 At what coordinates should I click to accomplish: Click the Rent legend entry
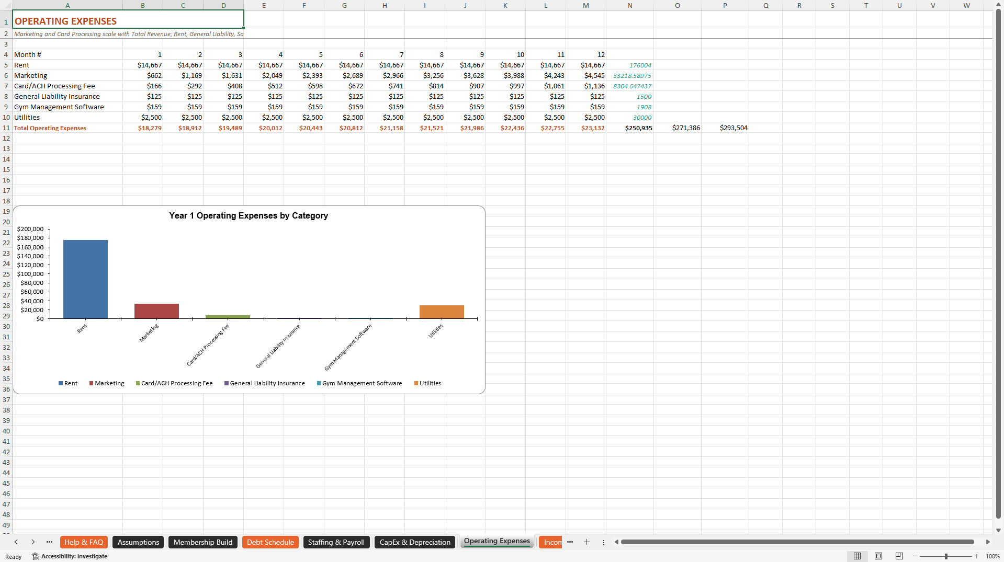68,383
